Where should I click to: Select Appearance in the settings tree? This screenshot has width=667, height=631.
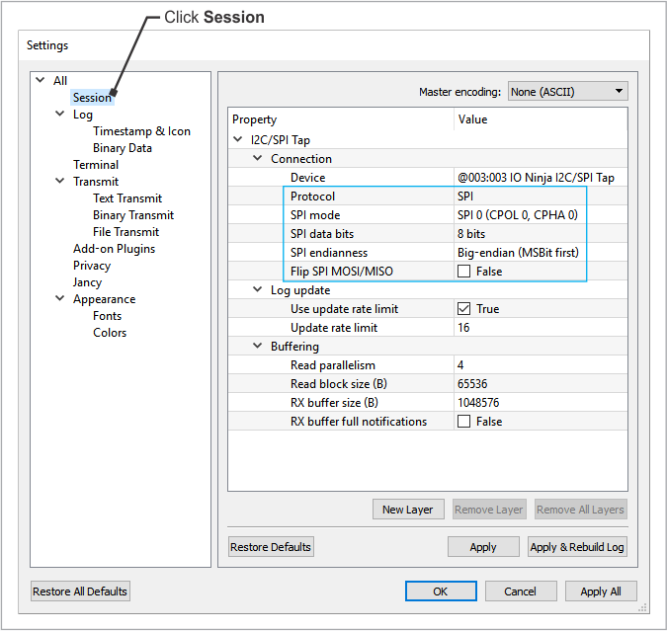[104, 299]
